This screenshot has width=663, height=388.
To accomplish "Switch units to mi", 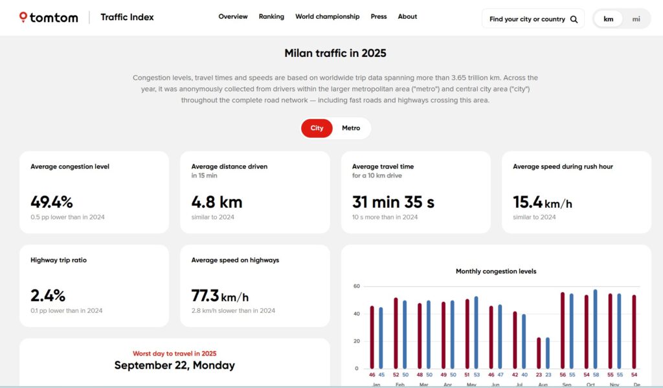I will [636, 19].
